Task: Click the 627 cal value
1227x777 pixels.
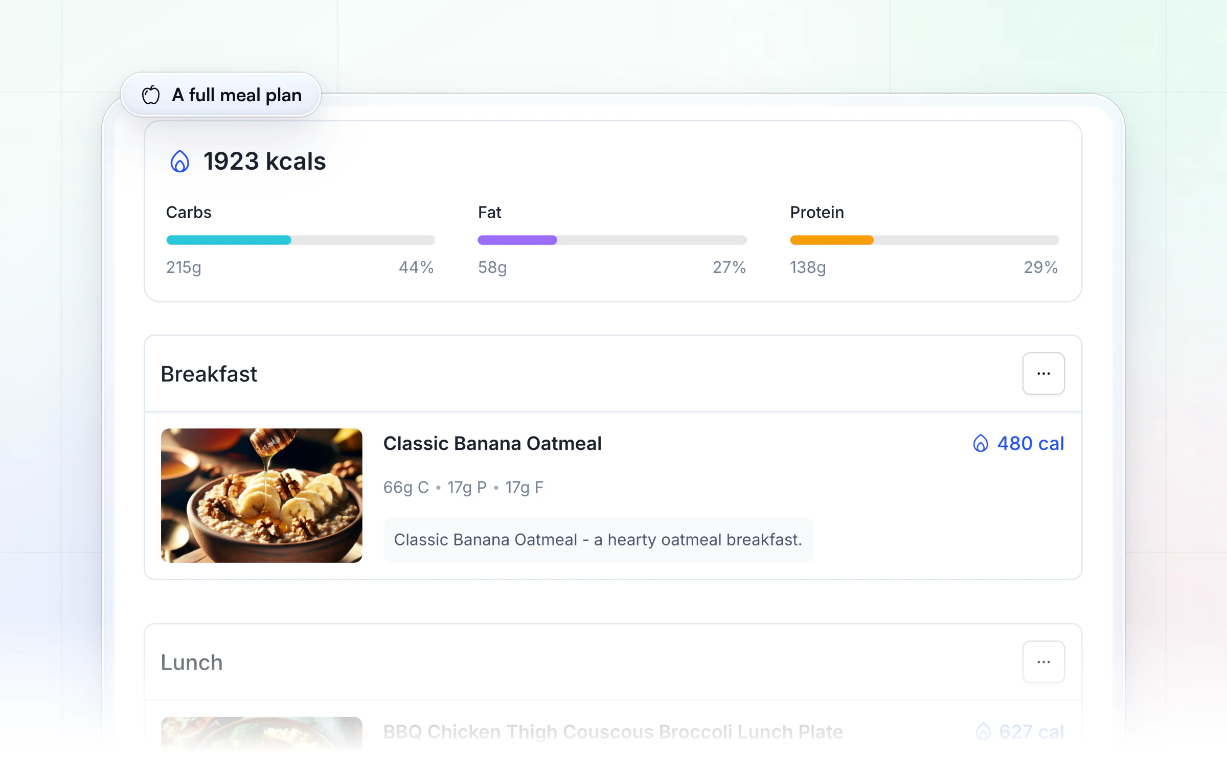Action: coord(1032,732)
